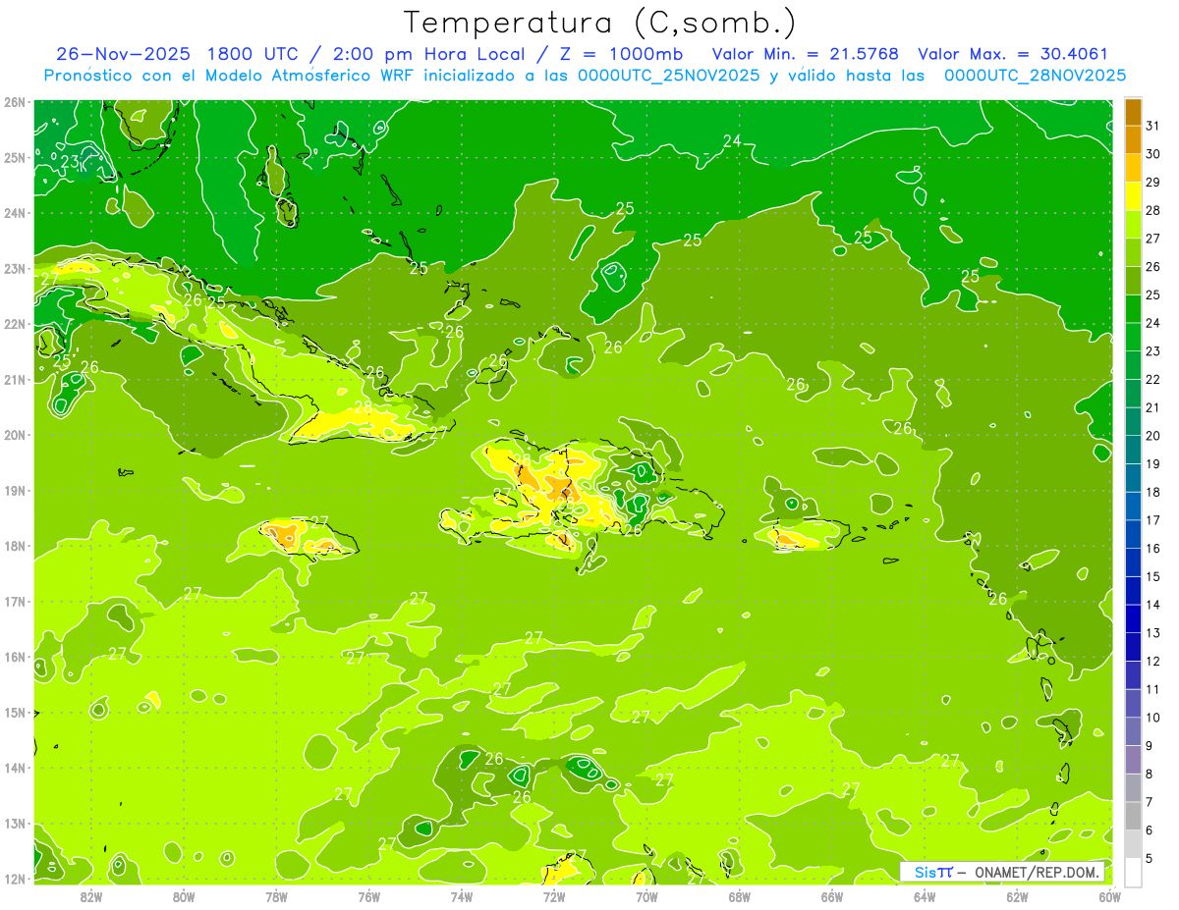
Task: Click 'Valor Max. = 30.4061' text
Action: click(x=1013, y=55)
